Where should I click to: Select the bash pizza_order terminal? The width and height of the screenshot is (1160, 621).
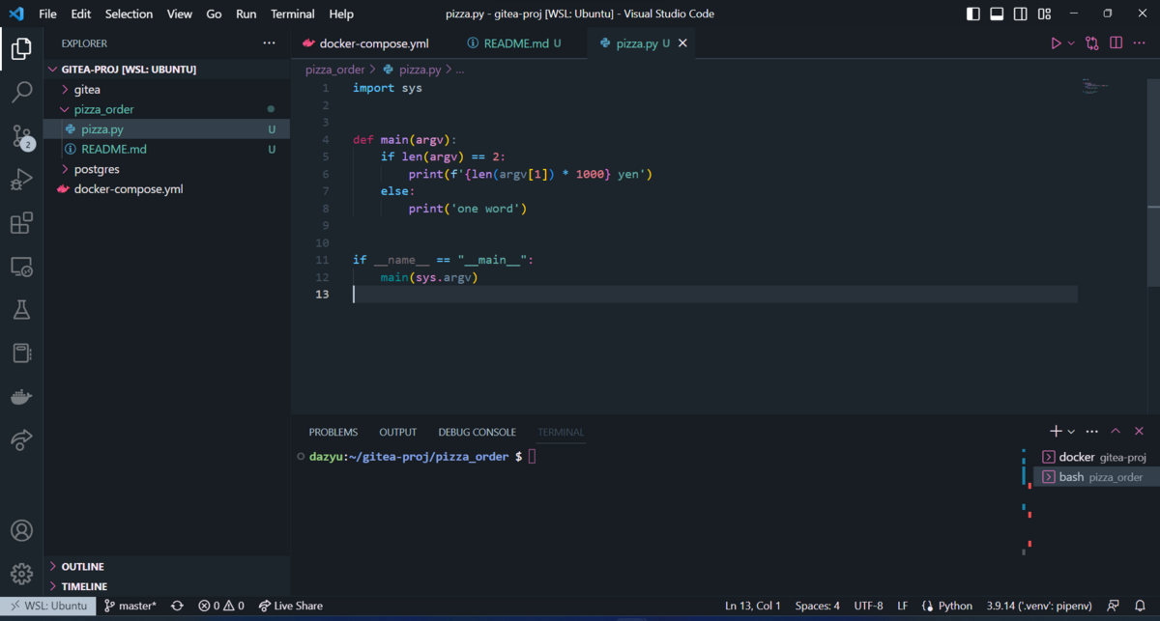[x=1094, y=477]
